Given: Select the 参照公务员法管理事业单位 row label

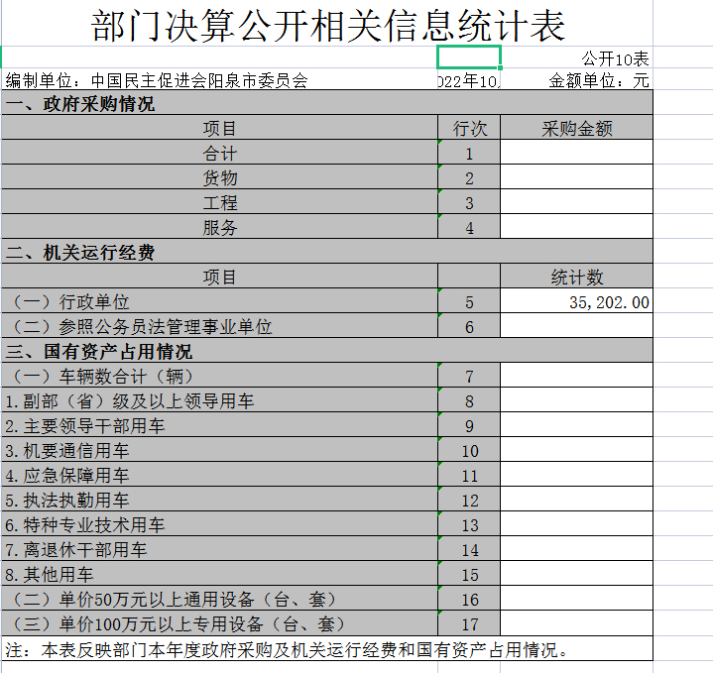Looking at the screenshot, I should click(219, 326).
